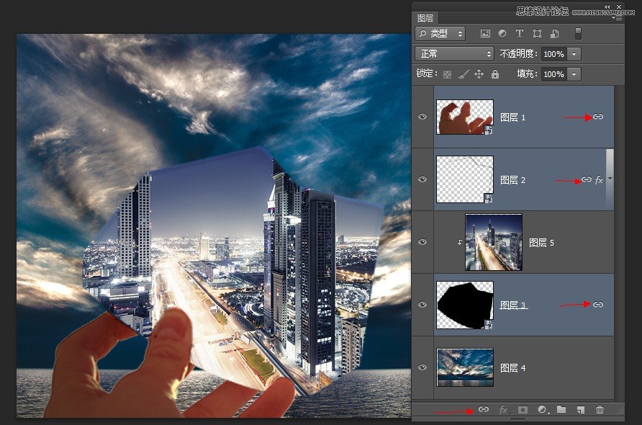The height and width of the screenshot is (425, 642).
Task: Filter layers by shape layer icon
Action: (x=537, y=34)
